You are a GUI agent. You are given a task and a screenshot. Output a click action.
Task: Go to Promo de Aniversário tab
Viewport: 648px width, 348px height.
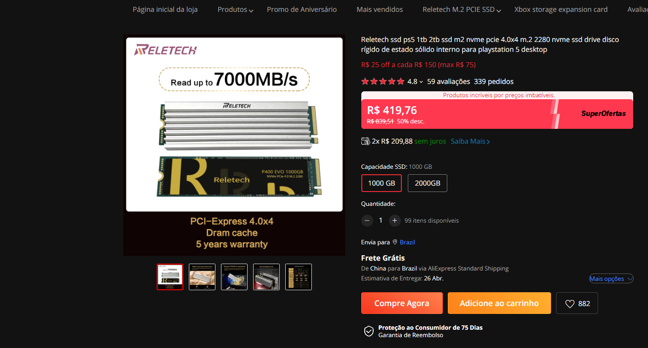(302, 9)
